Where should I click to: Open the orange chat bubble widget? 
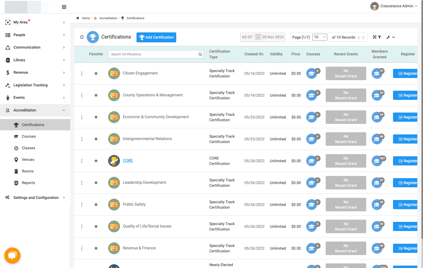(x=12, y=255)
